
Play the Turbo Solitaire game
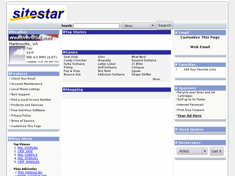[x=74, y=64]
